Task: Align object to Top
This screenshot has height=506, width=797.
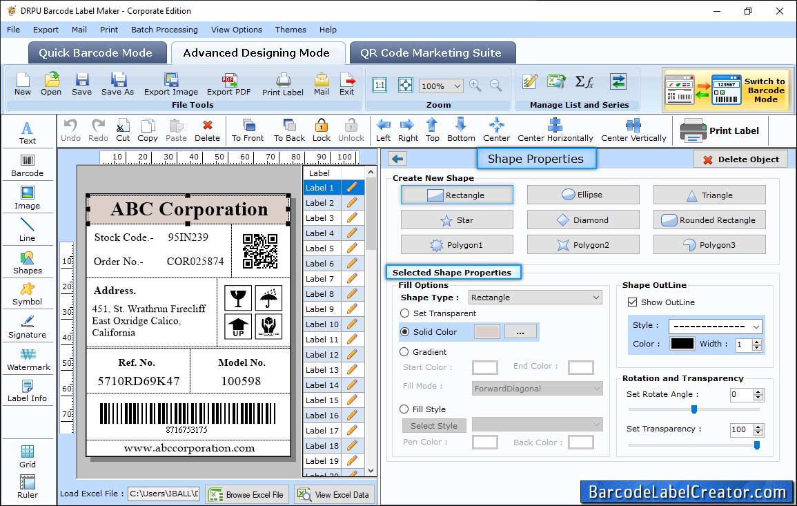Action: [x=433, y=130]
